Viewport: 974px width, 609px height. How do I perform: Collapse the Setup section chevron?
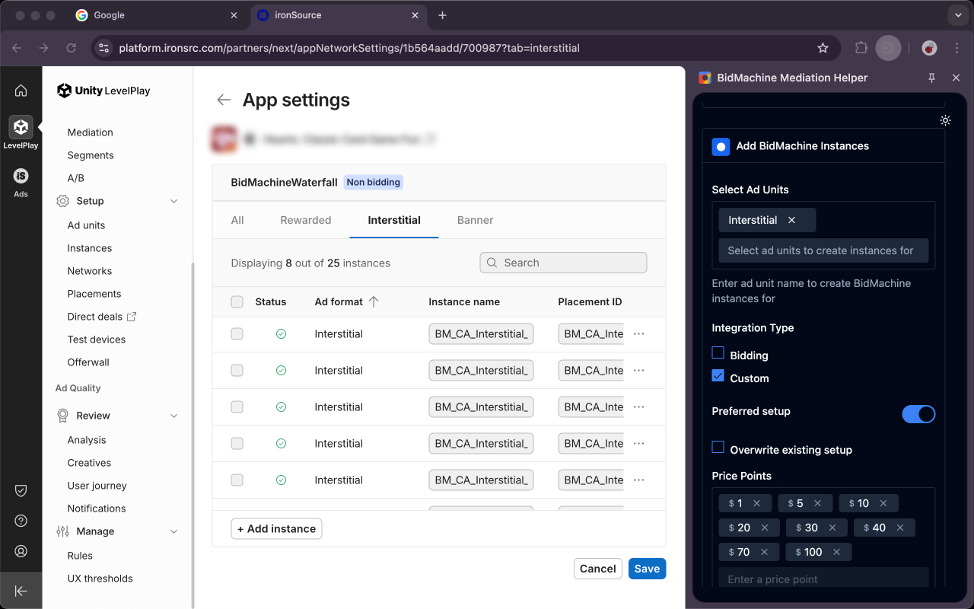173,201
